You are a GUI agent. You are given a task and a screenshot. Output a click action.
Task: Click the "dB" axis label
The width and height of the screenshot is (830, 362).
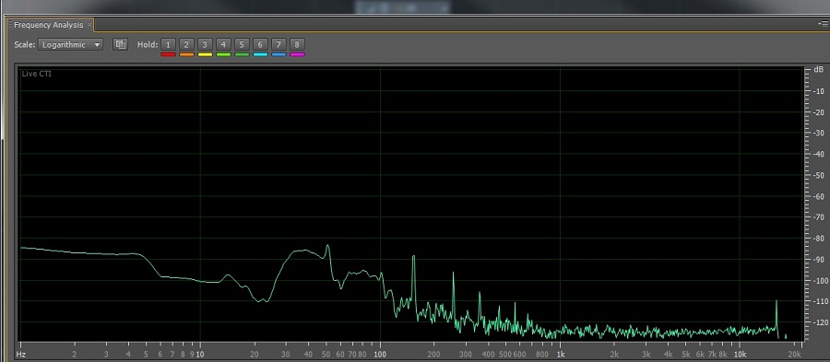[819, 70]
